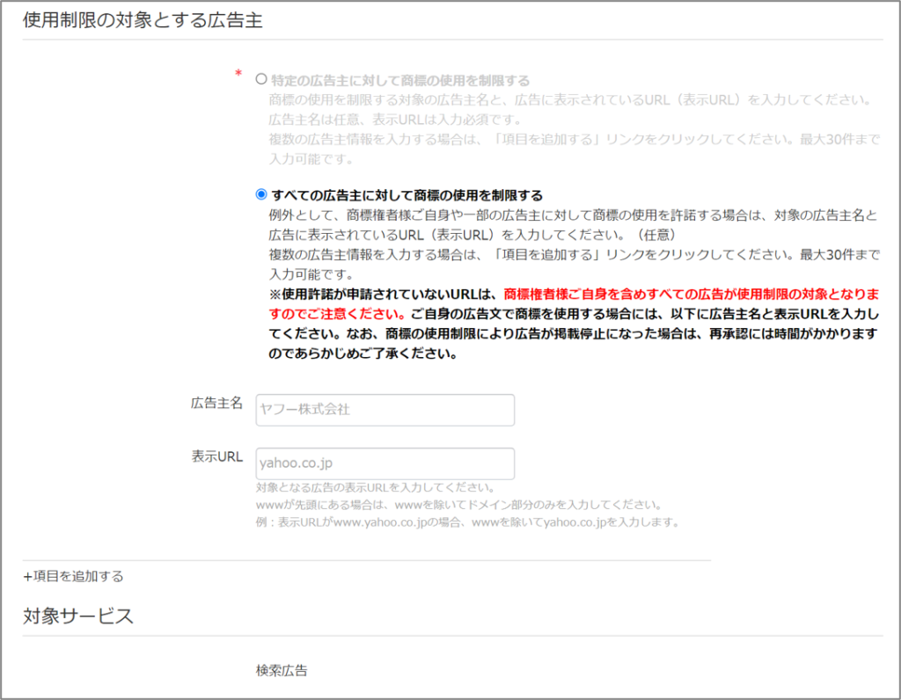Viewport: 901px width, 700px height.
Task: Click the +項目を追加する link
Action: 73,576
